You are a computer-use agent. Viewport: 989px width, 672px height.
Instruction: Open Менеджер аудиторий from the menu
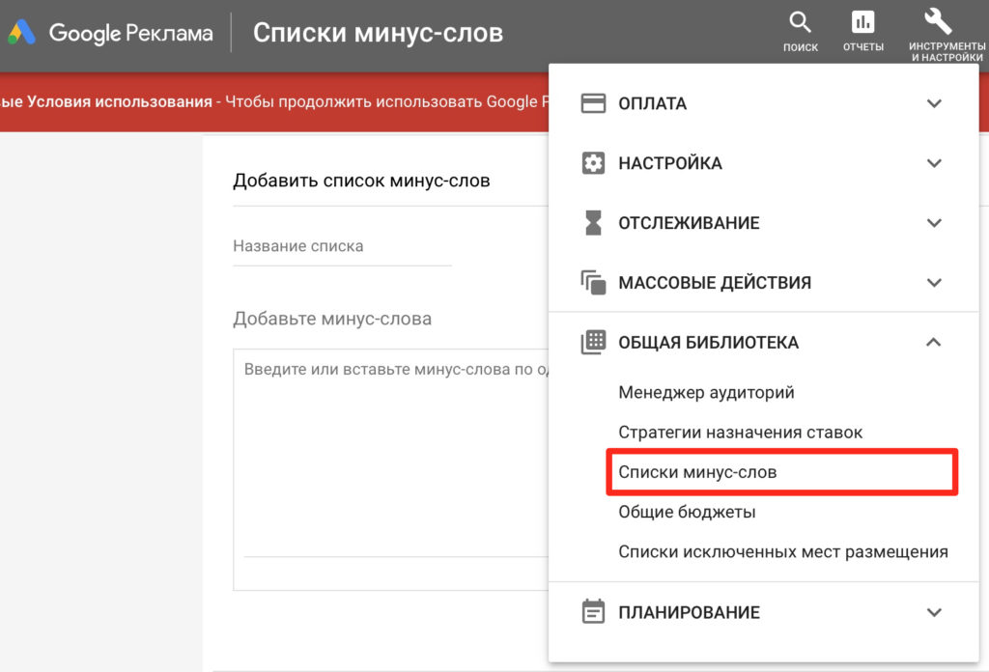click(706, 393)
